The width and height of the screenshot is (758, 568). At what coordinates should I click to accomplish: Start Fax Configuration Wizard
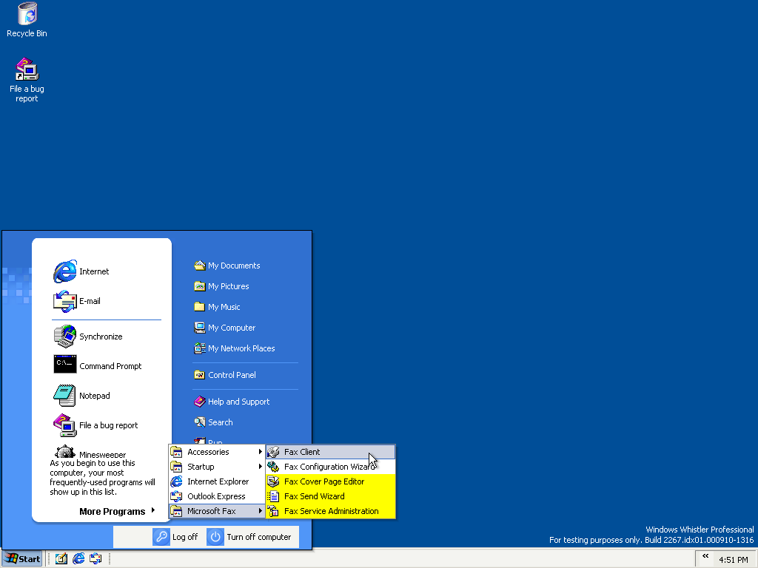click(x=331, y=467)
